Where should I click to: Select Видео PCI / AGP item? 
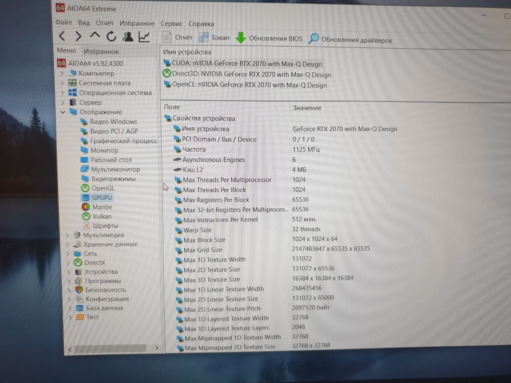110,131
